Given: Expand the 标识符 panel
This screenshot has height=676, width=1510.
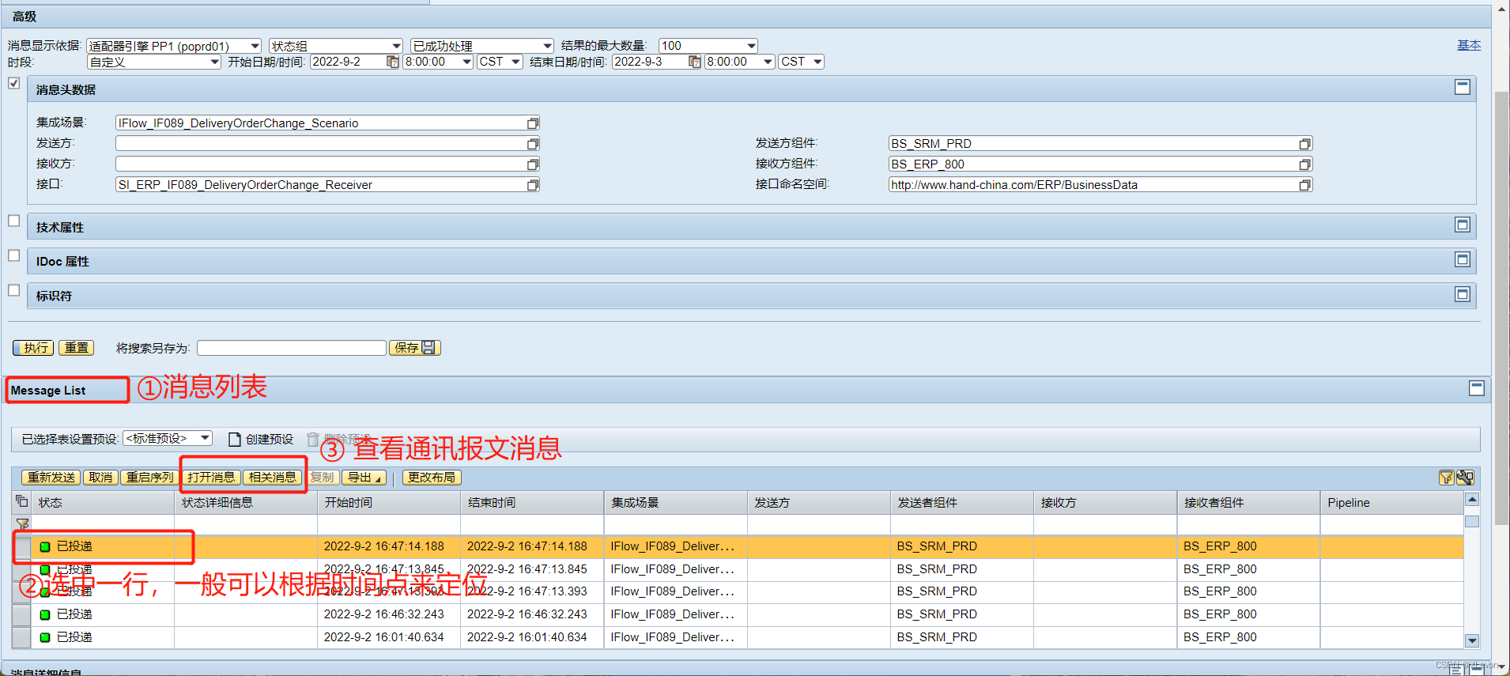Looking at the screenshot, I should click(1463, 294).
